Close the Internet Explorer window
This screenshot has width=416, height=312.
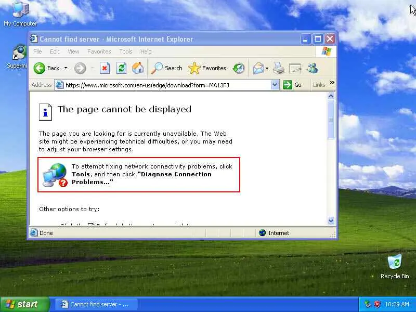(x=330, y=39)
